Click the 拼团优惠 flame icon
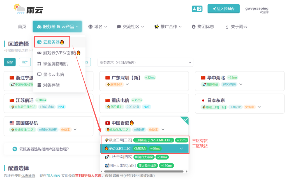The image size is (287, 180). (x=193, y=27)
